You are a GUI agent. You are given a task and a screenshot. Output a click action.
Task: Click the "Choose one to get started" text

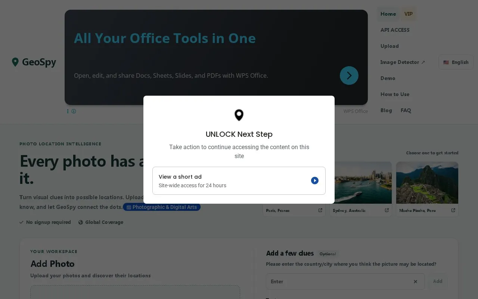pyautogui.click(x=432, y=153)
